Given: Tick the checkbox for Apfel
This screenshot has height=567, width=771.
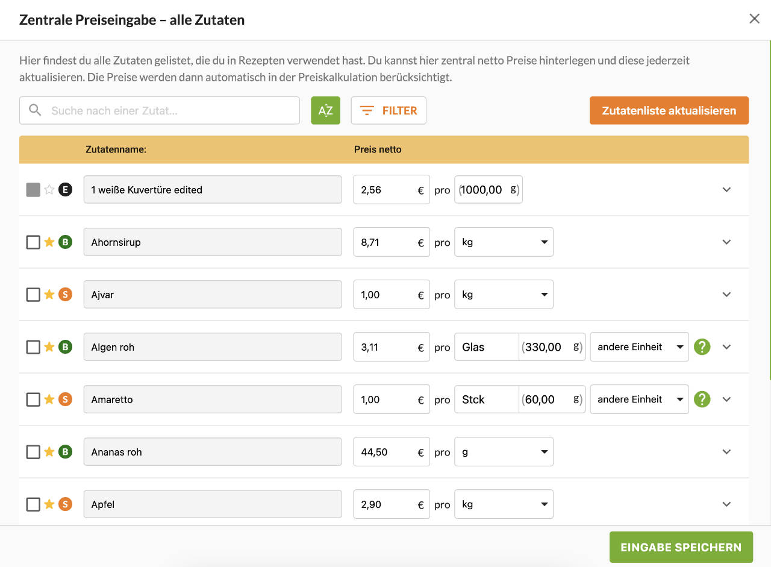Looking at the screenshot, I should pyautogui.click(x=33, y=504).
